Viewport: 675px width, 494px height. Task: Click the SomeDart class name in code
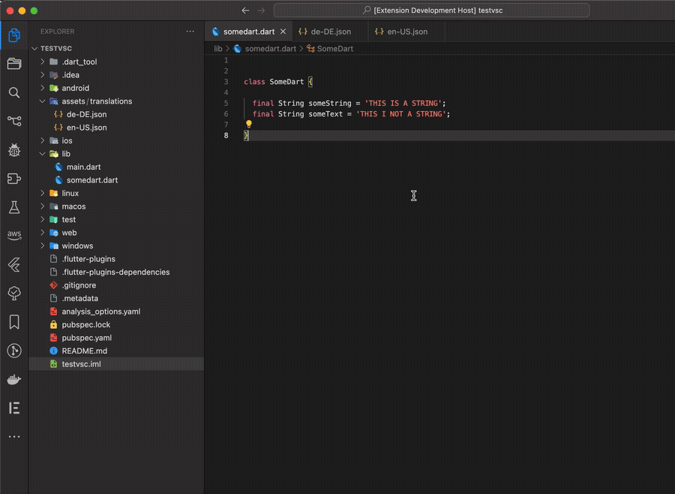286,82
